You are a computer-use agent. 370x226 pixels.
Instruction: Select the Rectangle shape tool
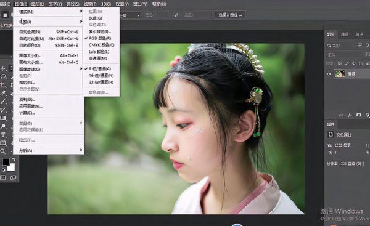tap(3, 143)
